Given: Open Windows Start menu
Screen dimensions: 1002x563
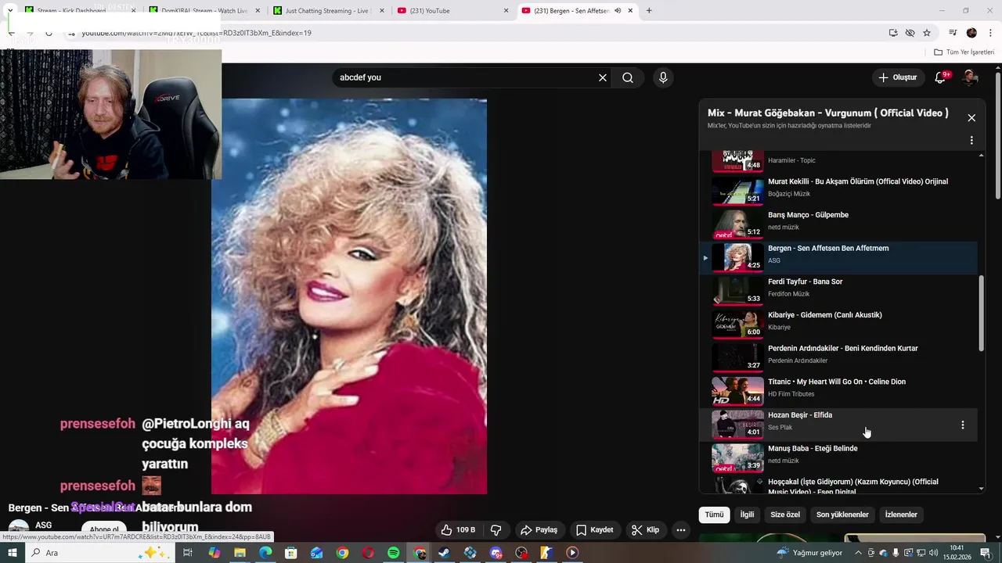Looking at the screenshot, I should coord(12,553).
